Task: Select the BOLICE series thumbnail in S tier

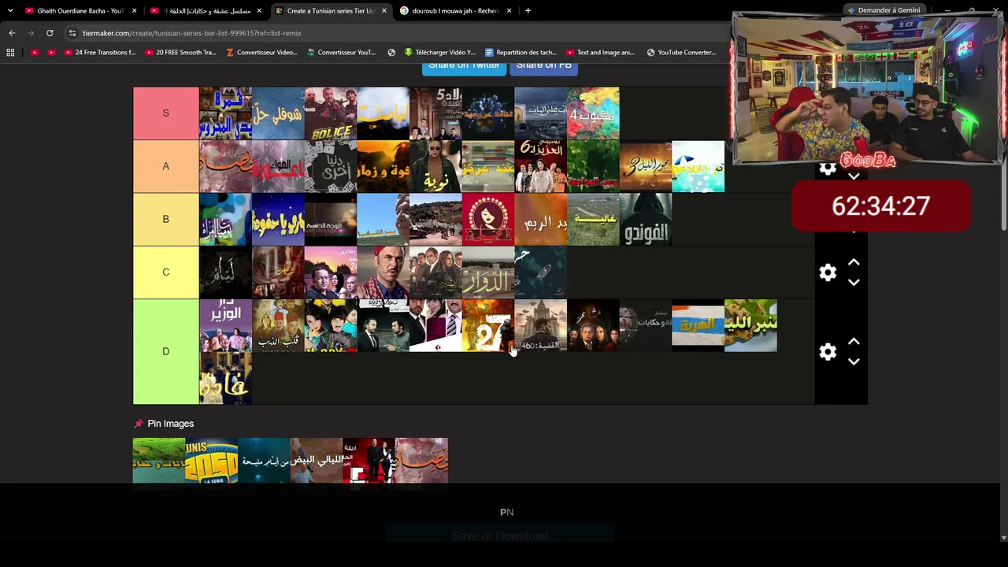Action: pos(331,113)
